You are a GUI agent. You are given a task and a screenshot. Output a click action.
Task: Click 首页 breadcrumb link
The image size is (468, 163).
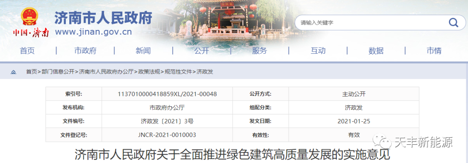point(31,72)
